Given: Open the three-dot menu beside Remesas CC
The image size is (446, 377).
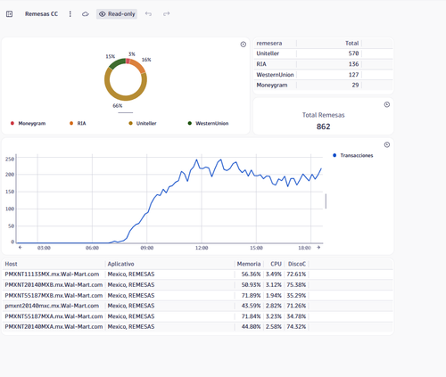Looking at the screenshot, I should tap(70, 14).
